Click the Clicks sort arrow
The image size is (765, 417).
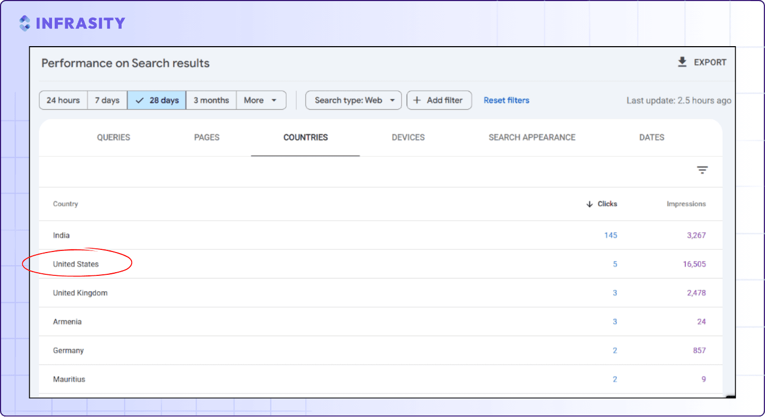click(x=589, y=204)
